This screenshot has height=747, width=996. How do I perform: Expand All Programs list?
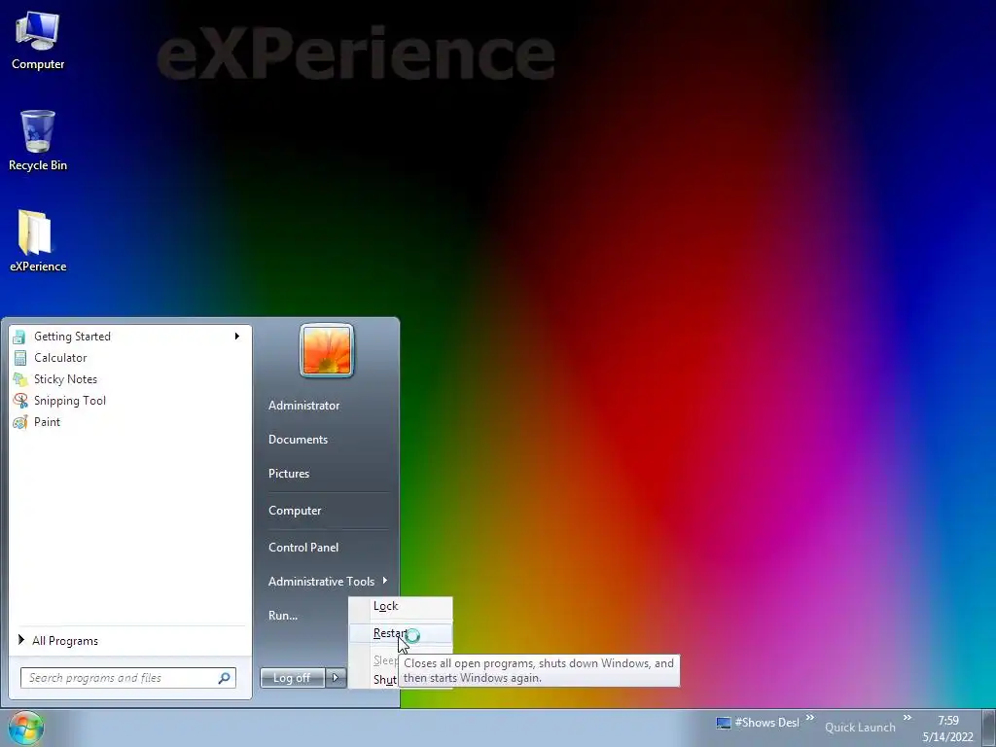[x=131, y=641]
